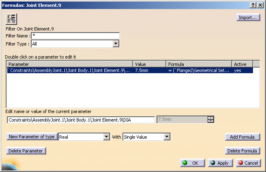This screenshot has width=266, height=172.
Task: Open the Filter Type dropdown
Action: (x=116, y=44)
